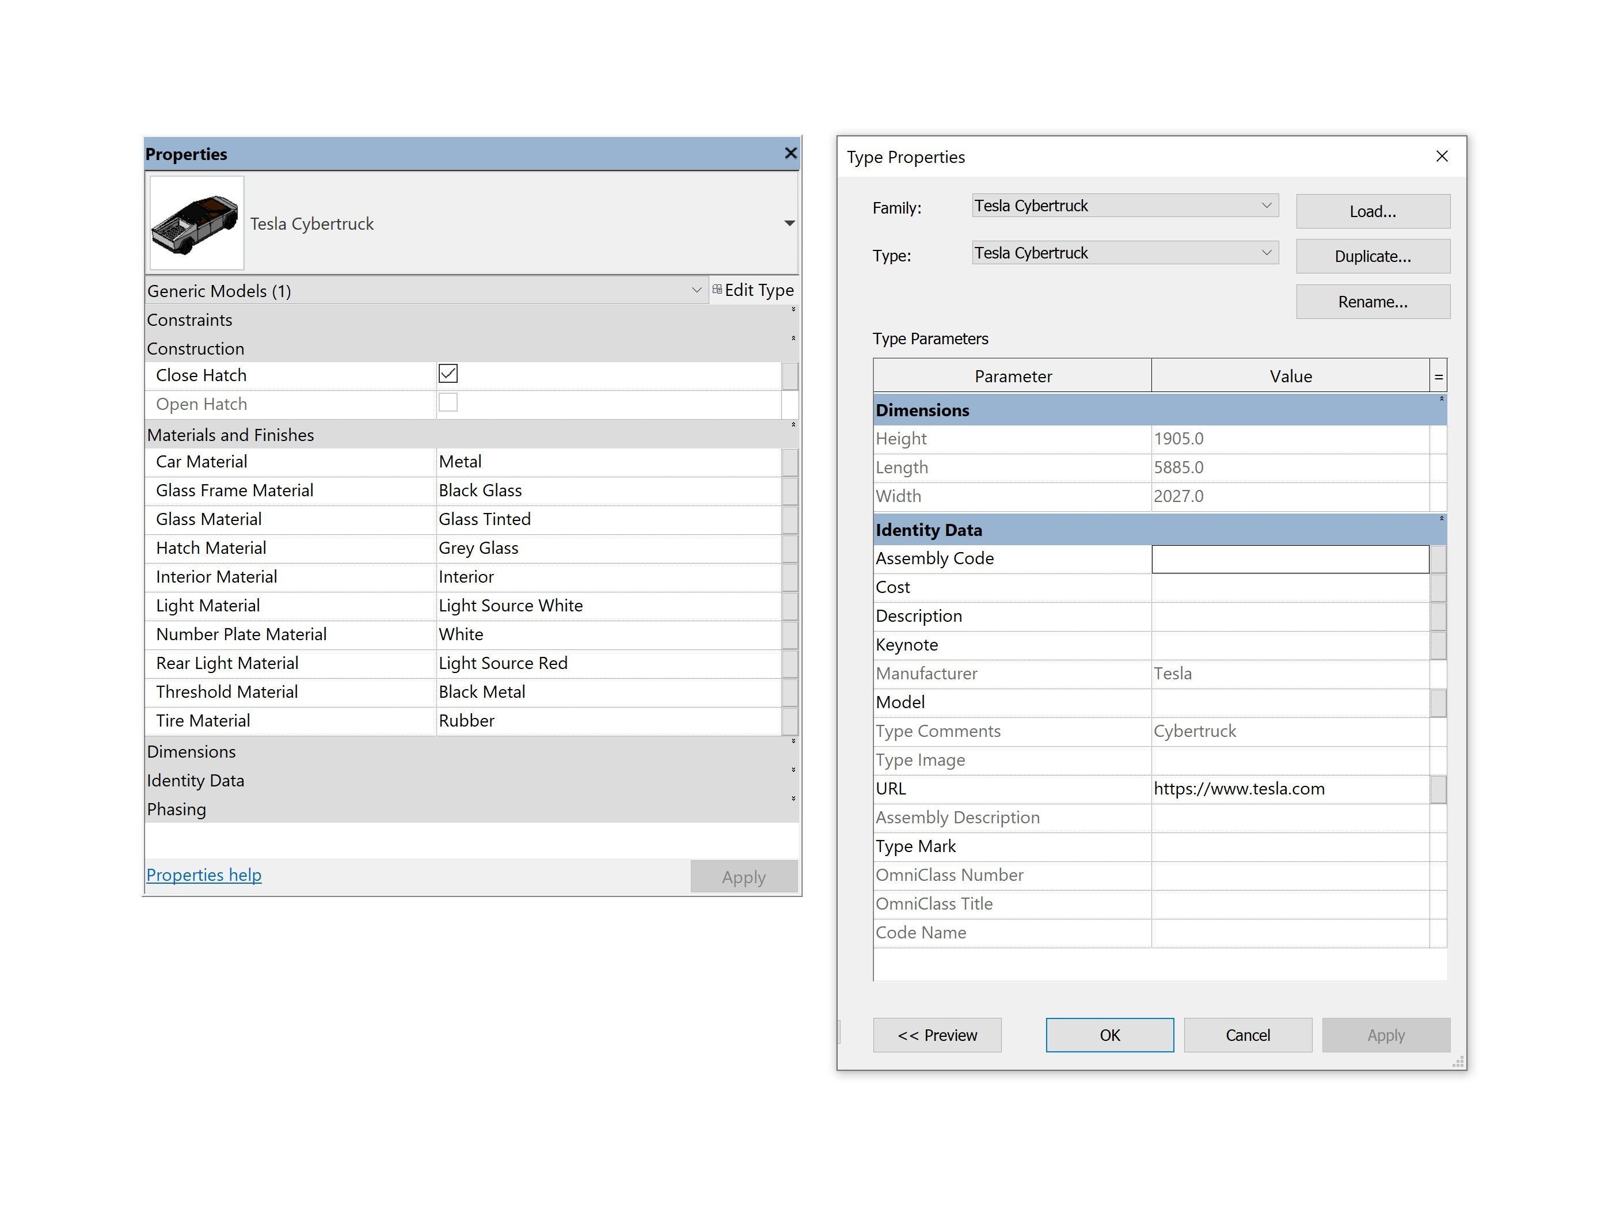Click the Duplicate... button

pyautogui.click(x=1373, y=257)
